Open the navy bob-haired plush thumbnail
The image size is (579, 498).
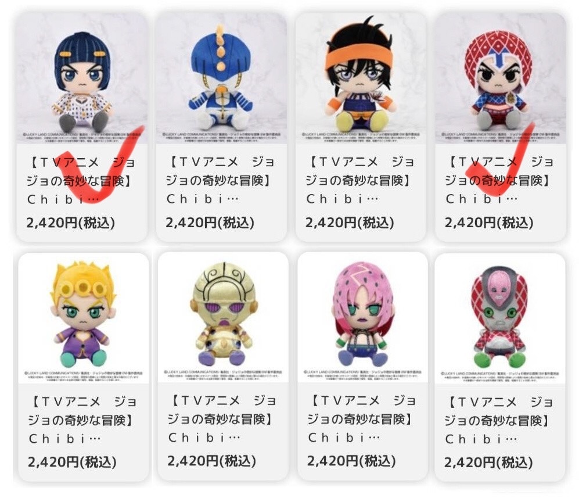coord(82,78)
